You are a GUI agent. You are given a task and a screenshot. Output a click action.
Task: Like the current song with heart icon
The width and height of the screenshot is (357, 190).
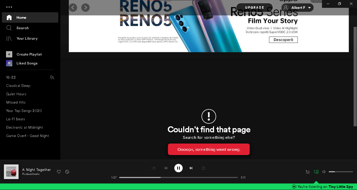[x=59, y=172]
